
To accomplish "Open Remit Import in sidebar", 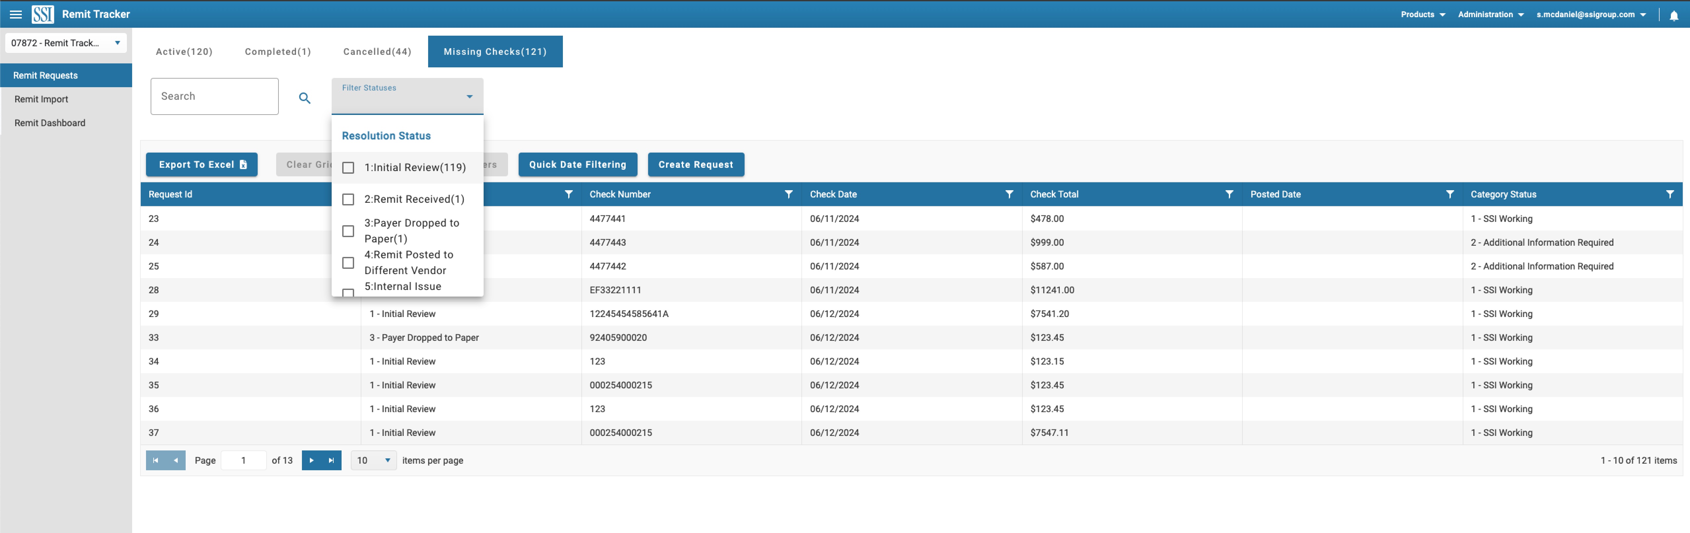I will click(x=66, y=99).
